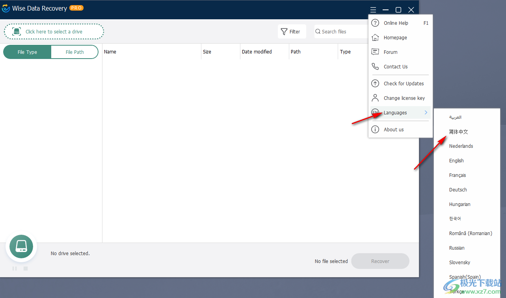Choose Russian language option
The height and width of the screenshot is (298, 506).
click(457, 248)
